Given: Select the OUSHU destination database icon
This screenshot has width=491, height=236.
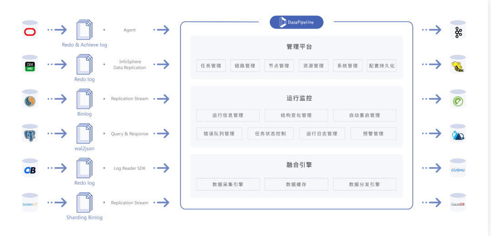Looking at the screenshot, I should coord(458,168).
